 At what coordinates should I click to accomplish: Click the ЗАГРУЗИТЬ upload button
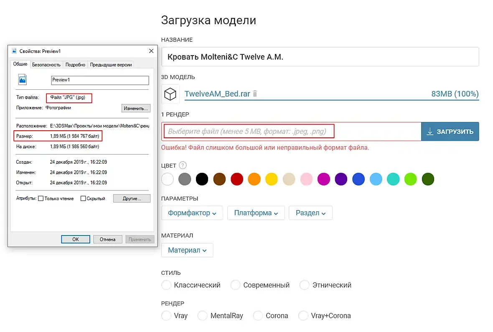point(450,132)
